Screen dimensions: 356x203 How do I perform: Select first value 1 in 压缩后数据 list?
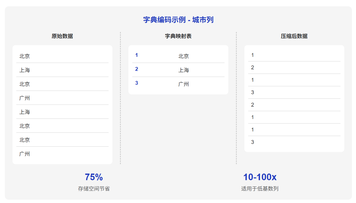pos(294,55)
